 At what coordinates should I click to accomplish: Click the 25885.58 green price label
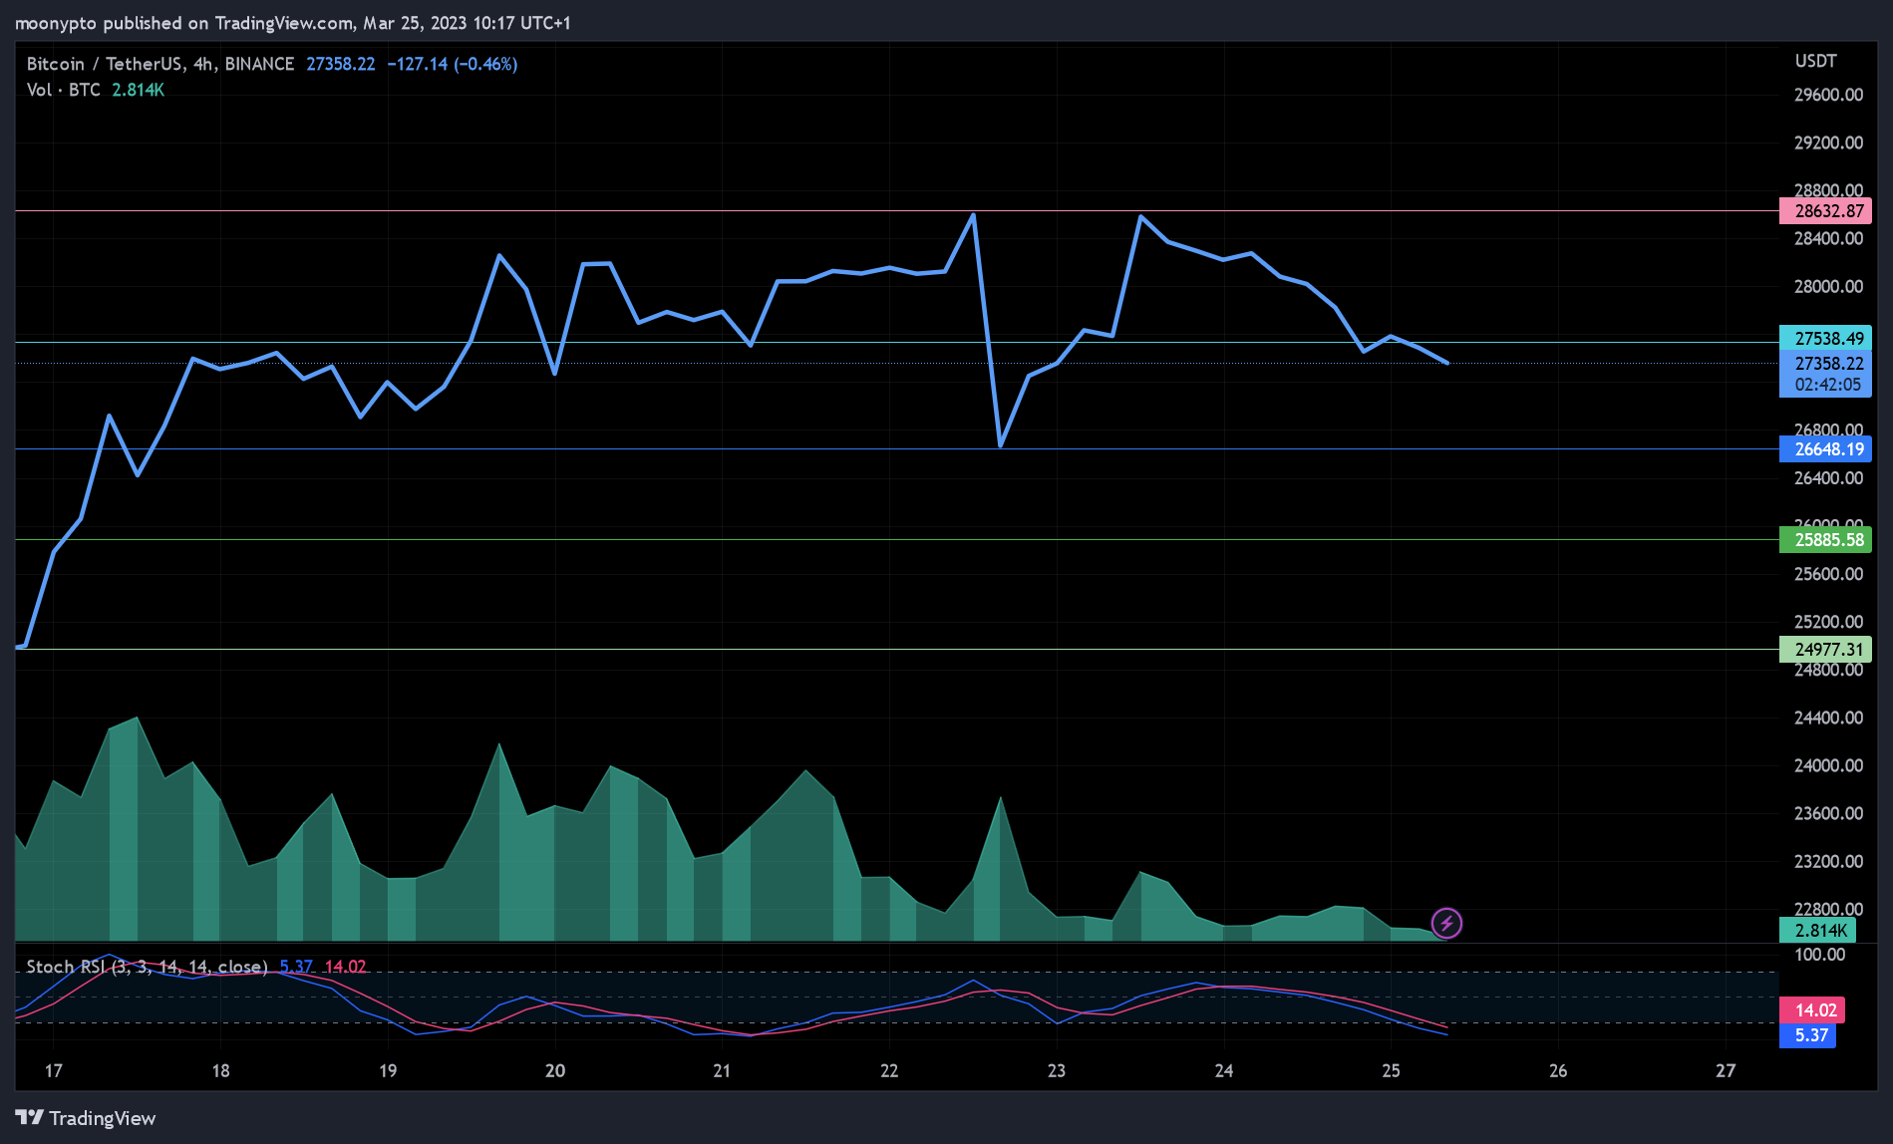1826,540
